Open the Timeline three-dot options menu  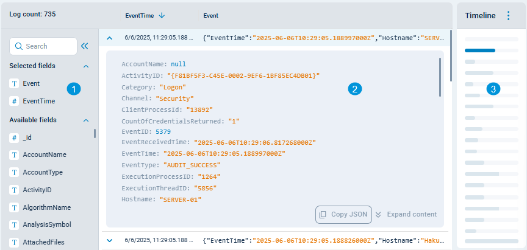pyautogui.click(x=509, y=16)
